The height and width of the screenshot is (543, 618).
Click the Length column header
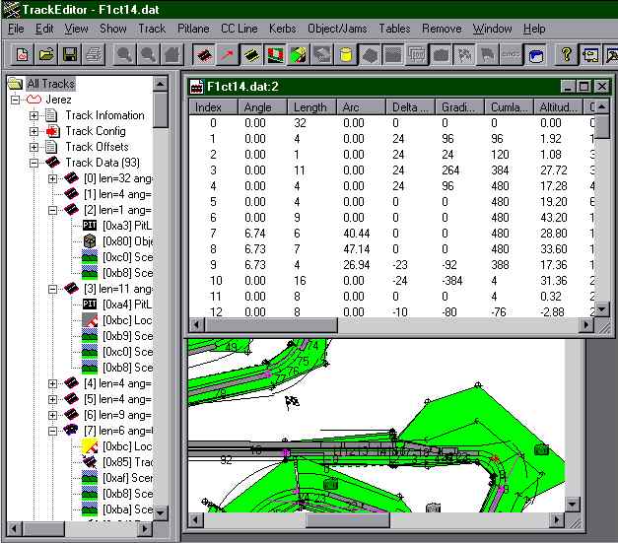click(x=310, y=106)
